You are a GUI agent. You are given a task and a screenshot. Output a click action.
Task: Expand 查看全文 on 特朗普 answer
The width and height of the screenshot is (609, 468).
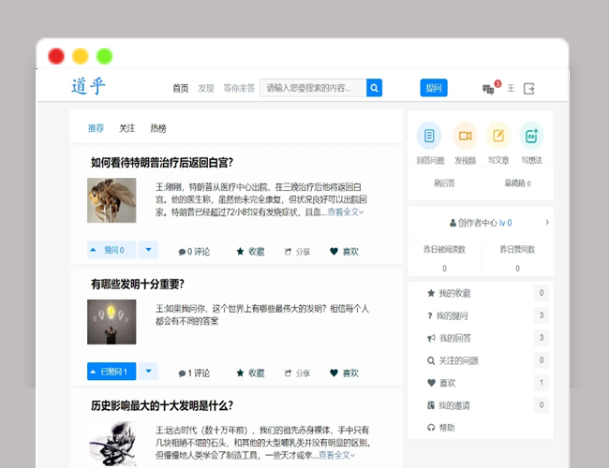346,212
